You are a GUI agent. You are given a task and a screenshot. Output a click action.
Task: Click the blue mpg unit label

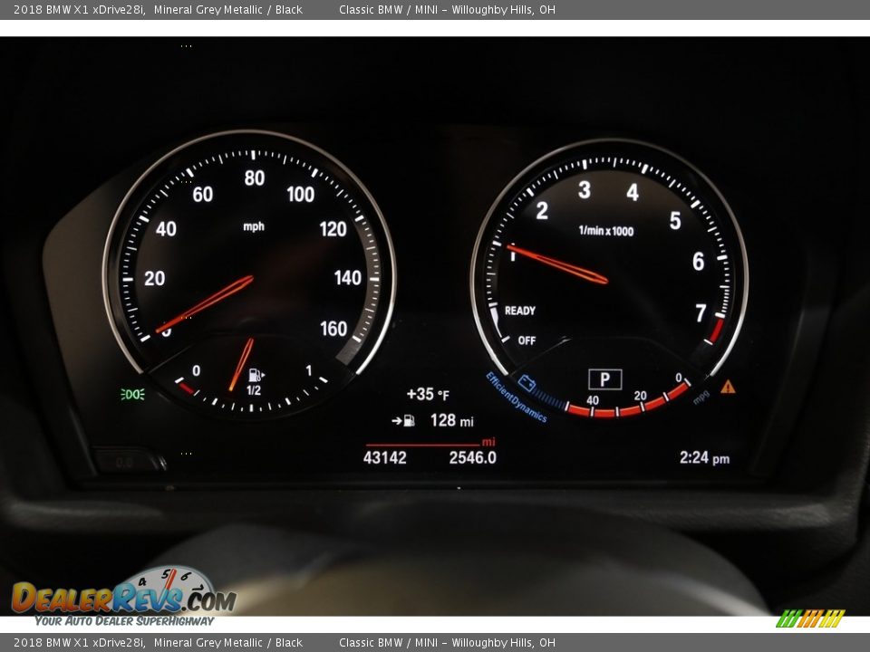coord(701,397)
